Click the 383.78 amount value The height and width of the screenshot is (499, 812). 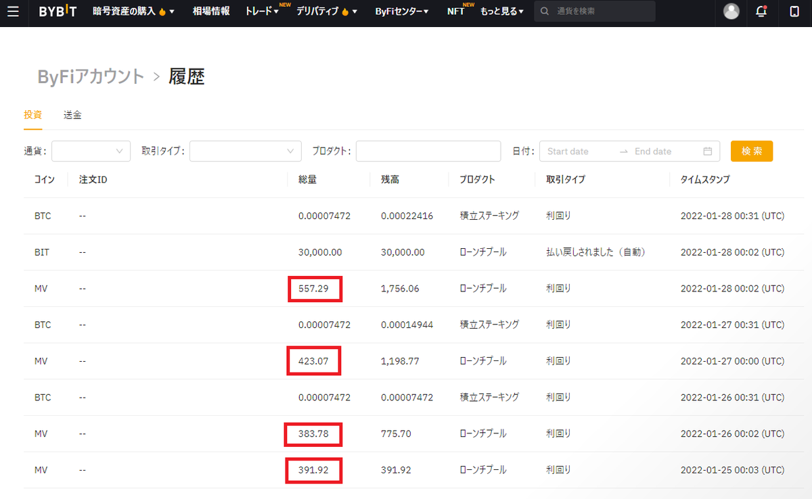[x=313, y=433]
